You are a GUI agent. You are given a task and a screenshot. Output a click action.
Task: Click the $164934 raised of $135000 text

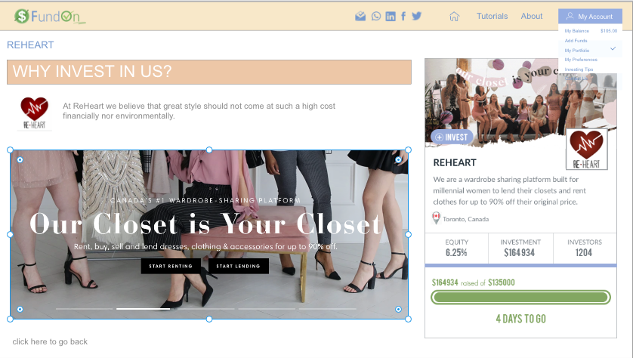click(x=473, y=282)
